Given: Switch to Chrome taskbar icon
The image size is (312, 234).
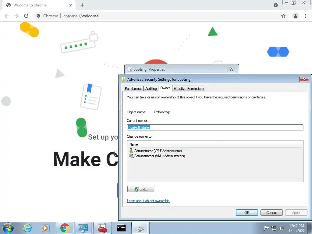Looking at the screenshot, I should (65, 228).
